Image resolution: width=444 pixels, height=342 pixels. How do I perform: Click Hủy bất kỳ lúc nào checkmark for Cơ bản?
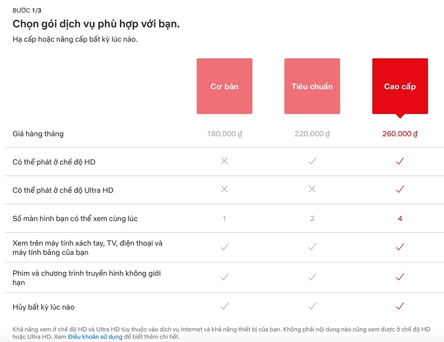coord(225,306)
